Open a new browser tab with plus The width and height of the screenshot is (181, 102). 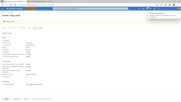click(51, 1)
